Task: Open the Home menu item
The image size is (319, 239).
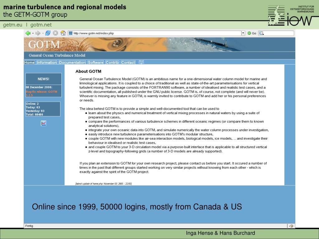Action: 29,62
